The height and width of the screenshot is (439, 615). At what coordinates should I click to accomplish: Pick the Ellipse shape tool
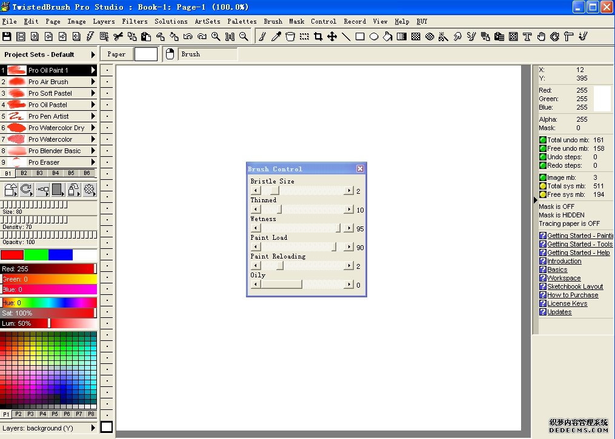(374, 36)
